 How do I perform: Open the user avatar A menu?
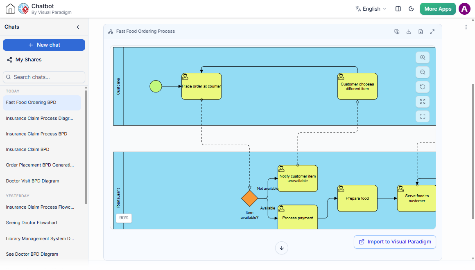(x=464, y=9)
